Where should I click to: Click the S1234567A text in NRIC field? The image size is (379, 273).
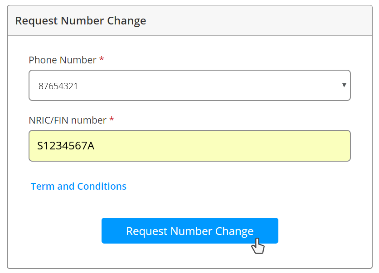coord(66,146)
